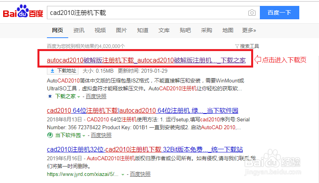Image resolution: width=319 pixels, height=183 pixels.
Task: Switch to the 网页 tab
Action: tap(57, 30)
